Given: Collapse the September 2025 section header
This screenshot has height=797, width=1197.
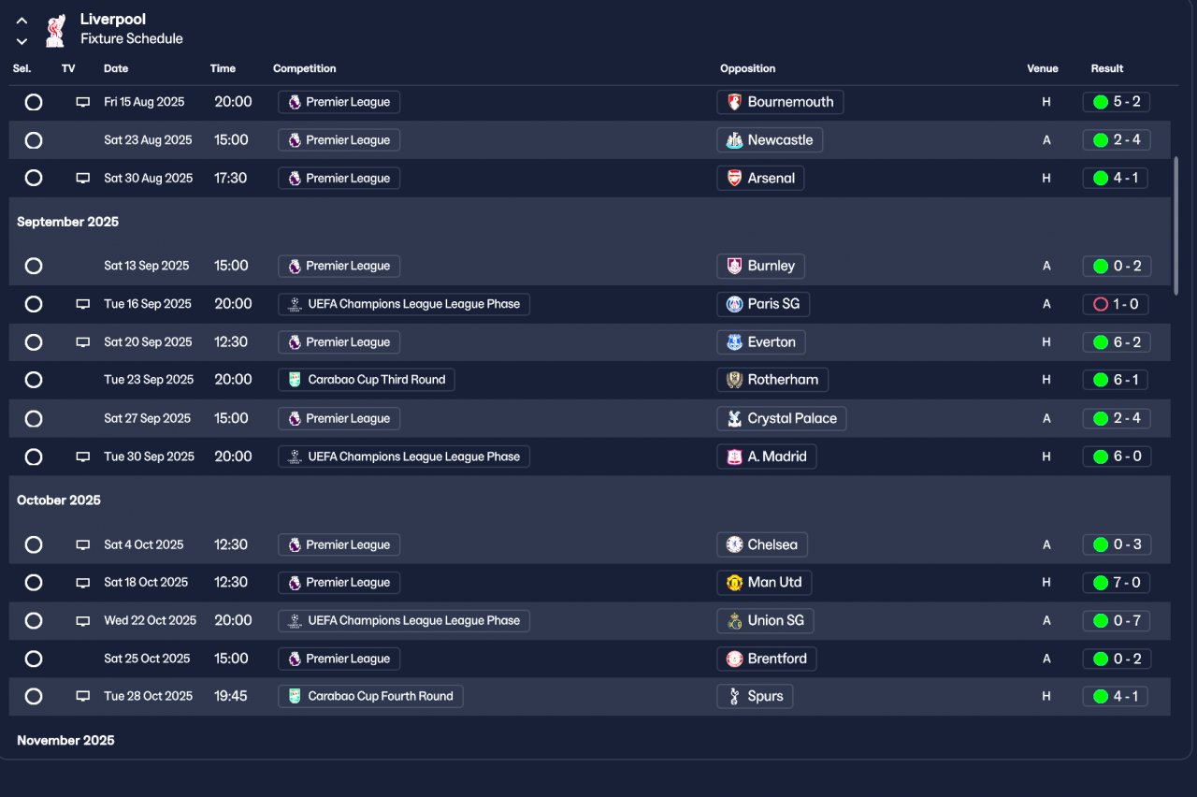Looking at the screenshot, I should coord(67,223).
